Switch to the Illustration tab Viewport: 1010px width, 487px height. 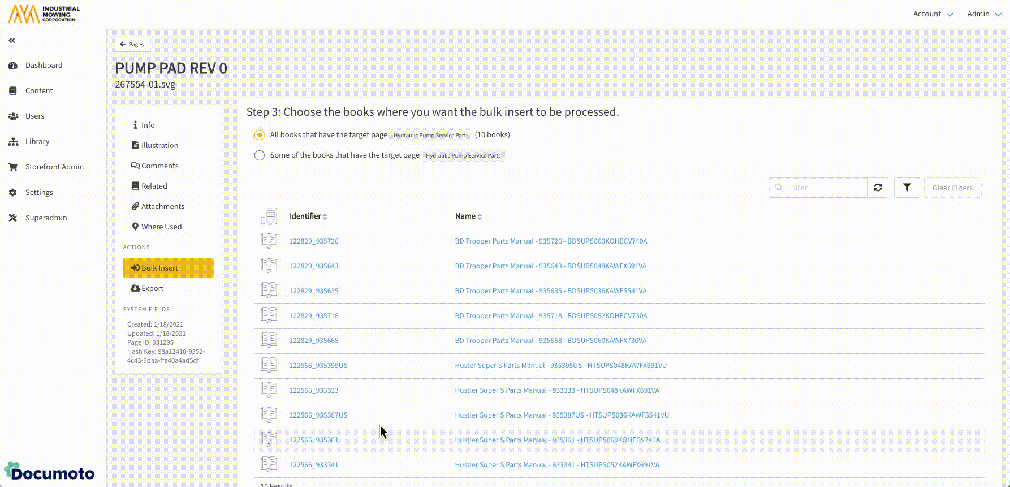159,145
